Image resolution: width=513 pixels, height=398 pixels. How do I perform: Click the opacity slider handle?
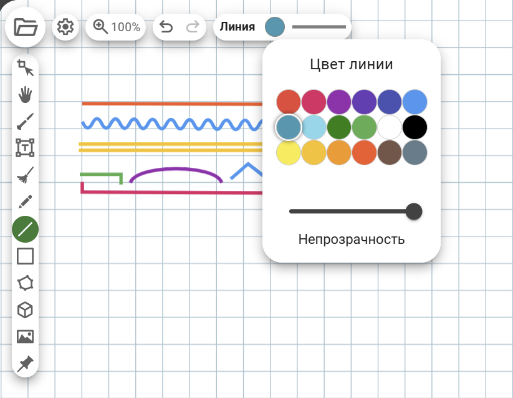point(414,211)
